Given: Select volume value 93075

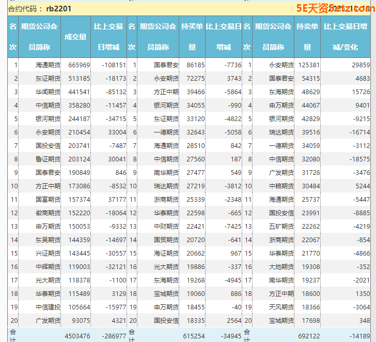Looking at the screenshot, I should (x=81, y=320).
